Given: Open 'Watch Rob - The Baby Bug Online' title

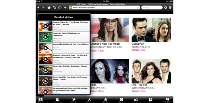Looking at the screenshot, I should pos(70,66).
